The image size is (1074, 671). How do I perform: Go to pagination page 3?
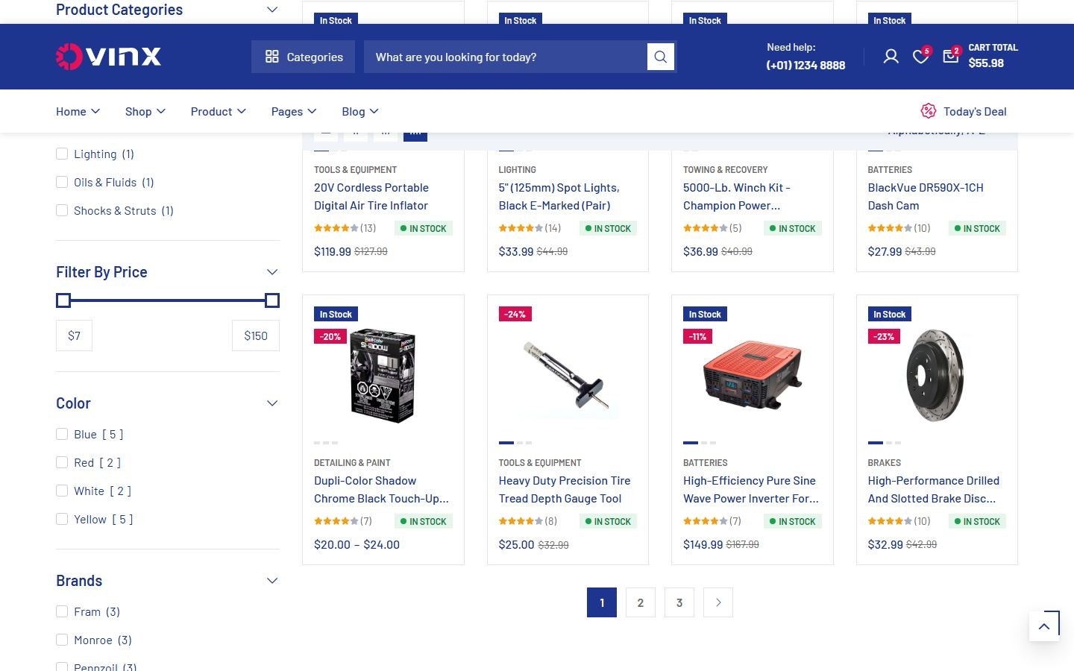click(x=679, y=602)
